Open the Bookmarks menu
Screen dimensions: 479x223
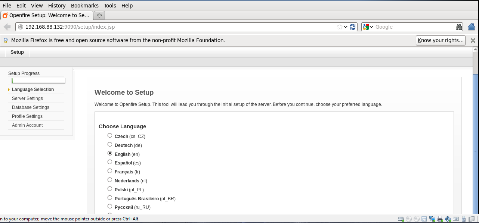pyautogui.click(x=85, y=6)
